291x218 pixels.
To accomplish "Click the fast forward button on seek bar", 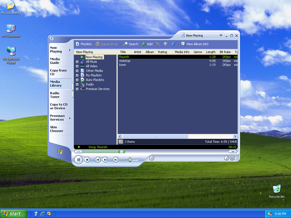I will 233,152.
